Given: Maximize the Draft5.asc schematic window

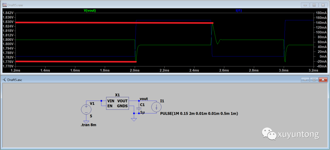Looking at the screenshot, I should click(x=314, y=80).
